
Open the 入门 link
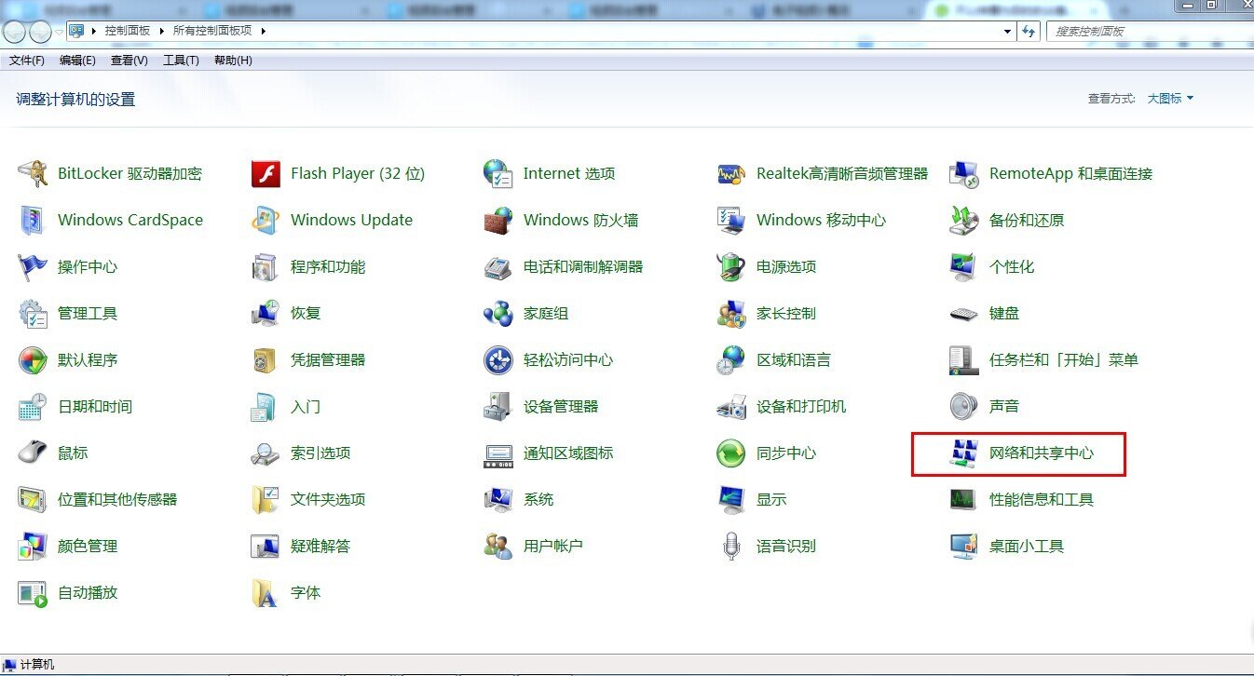pyautogui.click(x=306, y=406)
